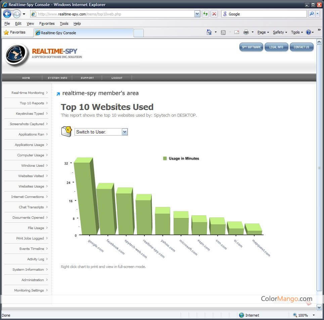
Task: Open Websites Visited report
Action: 31,176
